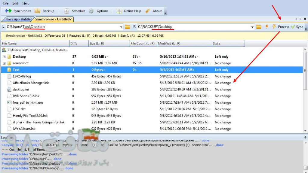Open Options from the toolbar
The image size is (308, 173).
click(98, 11)
